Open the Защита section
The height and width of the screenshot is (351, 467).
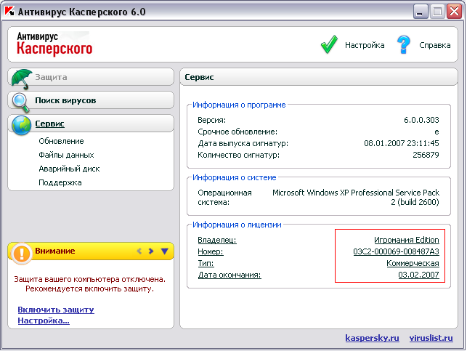[x=51, y=77]
